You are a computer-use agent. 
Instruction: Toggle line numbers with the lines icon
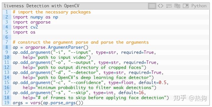(x=152, y=6)
